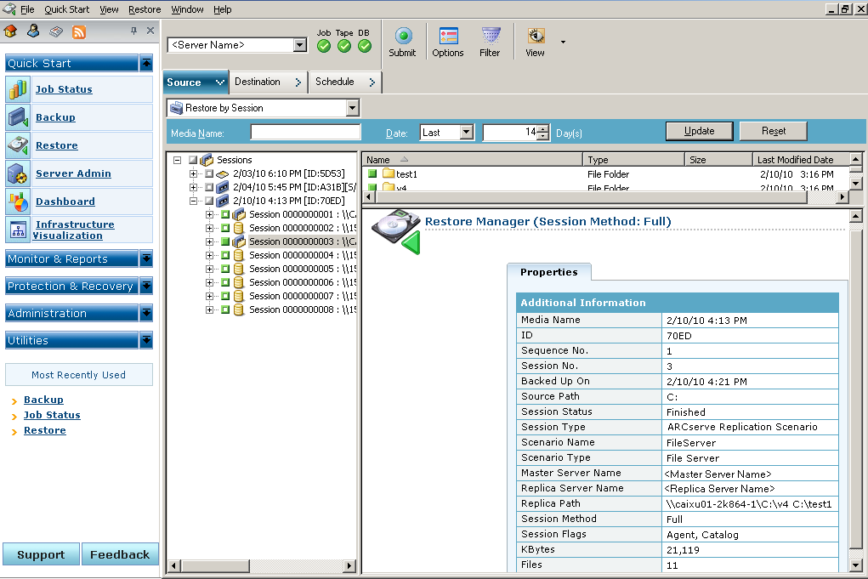
Task: Click the View eye icon
Action: point(536,36)
